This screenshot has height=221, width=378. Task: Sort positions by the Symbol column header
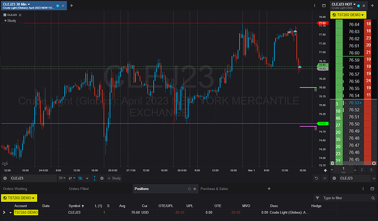(75, 206)
